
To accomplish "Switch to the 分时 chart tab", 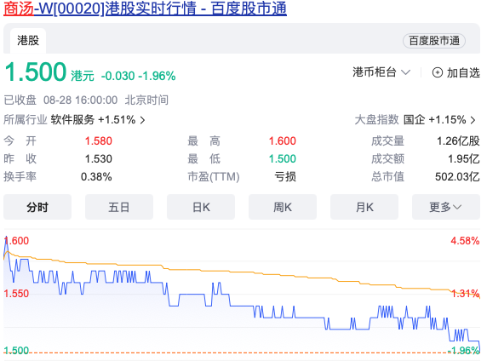I will pyautogui.click(x=37, y=207).
